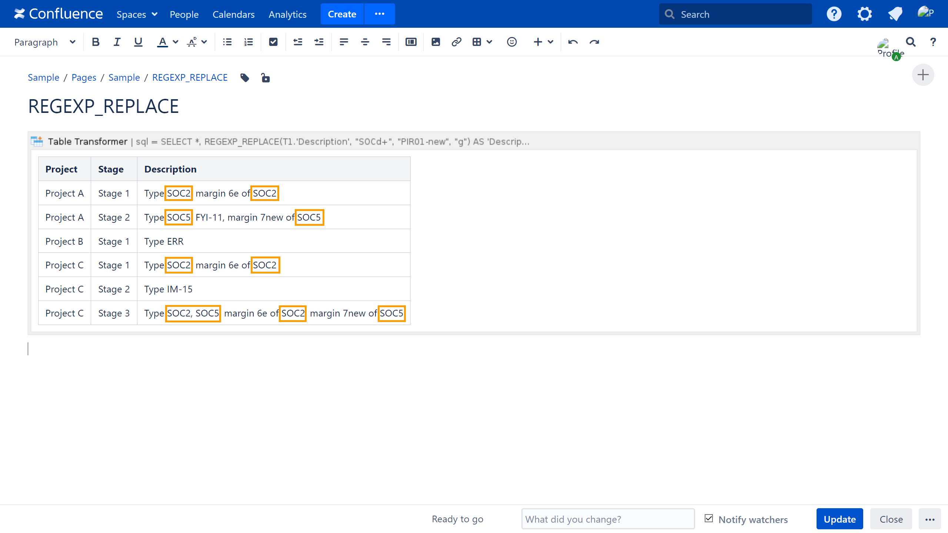The image size is (948, 533).
Task: Toggle bold formatting
Action: coord(96,42)
